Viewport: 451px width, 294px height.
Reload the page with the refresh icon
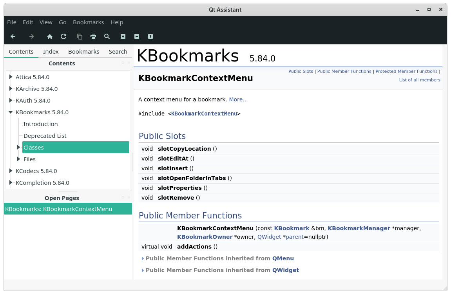63,36
